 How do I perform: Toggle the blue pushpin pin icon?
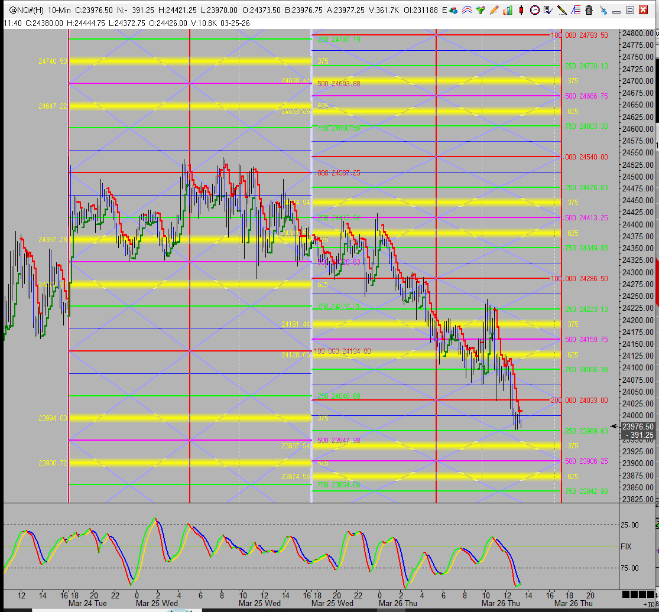point(602,10)
